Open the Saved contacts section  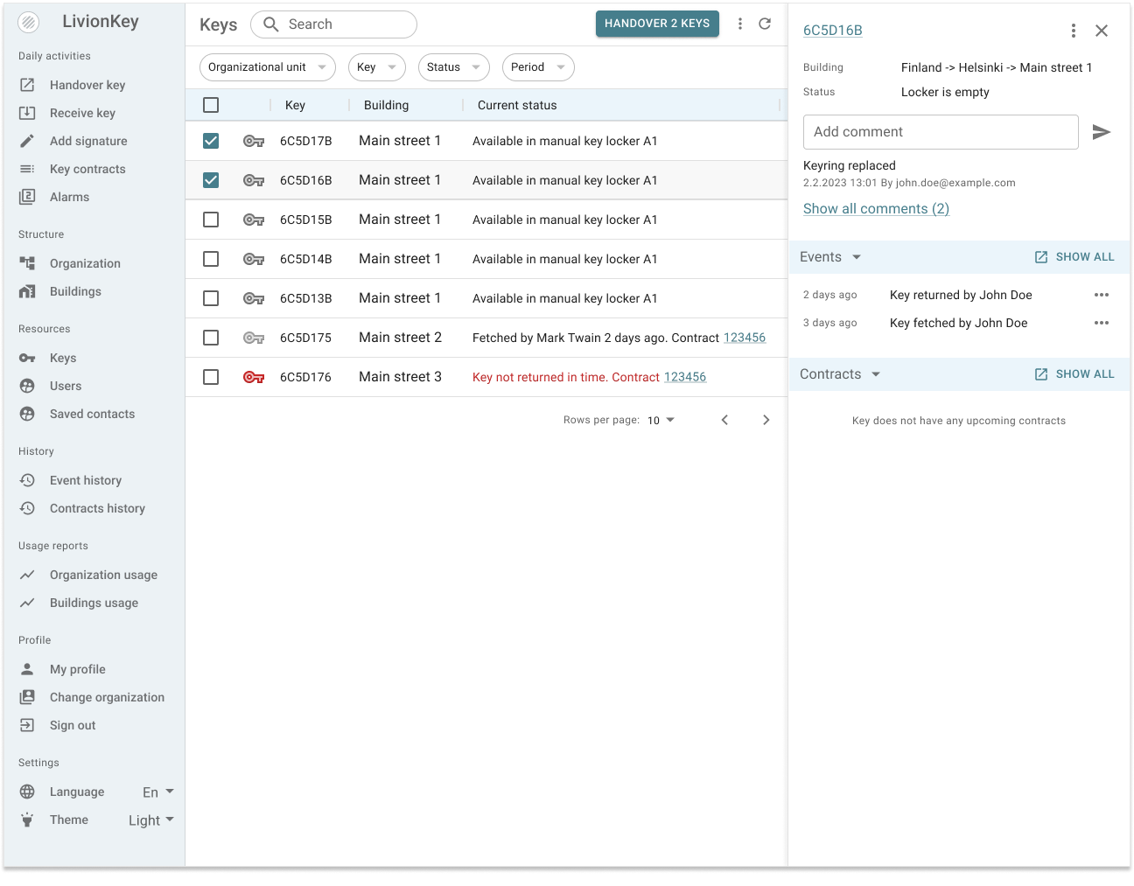coord(92,414)
